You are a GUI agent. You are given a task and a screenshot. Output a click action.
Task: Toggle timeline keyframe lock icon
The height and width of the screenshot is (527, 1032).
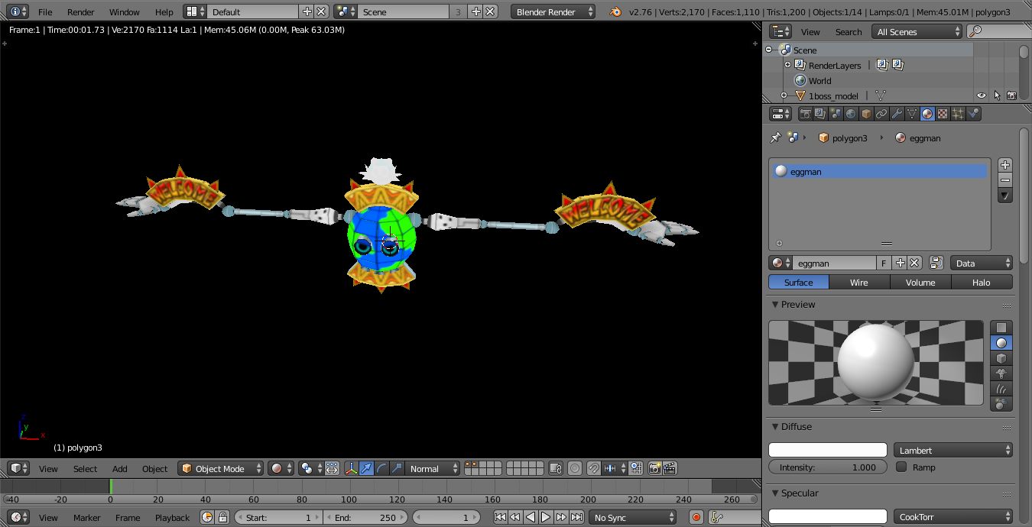pyautogui.click(x=222, y=517)
